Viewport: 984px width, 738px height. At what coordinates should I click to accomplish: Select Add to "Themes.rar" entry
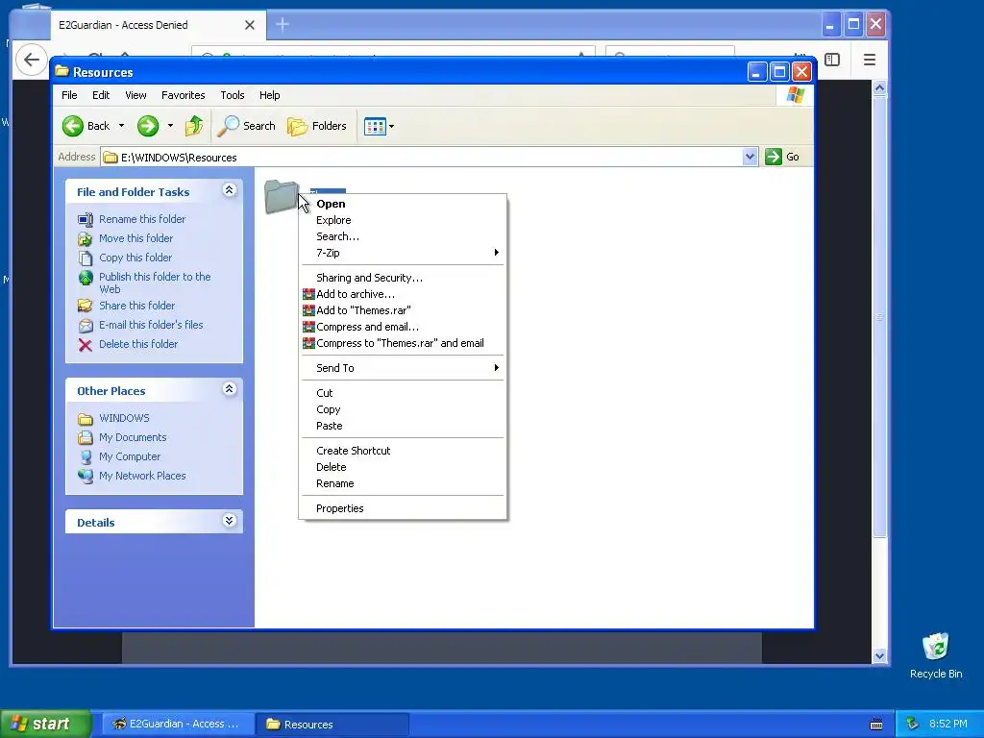(403, 310)
